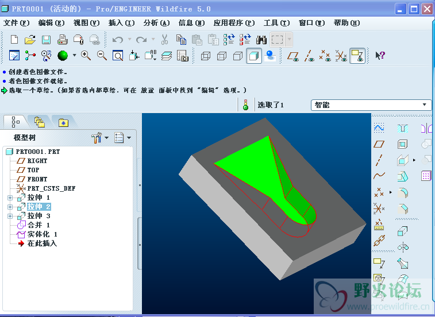
Task: Toggle shaded display mode
Action: (254, 56)
